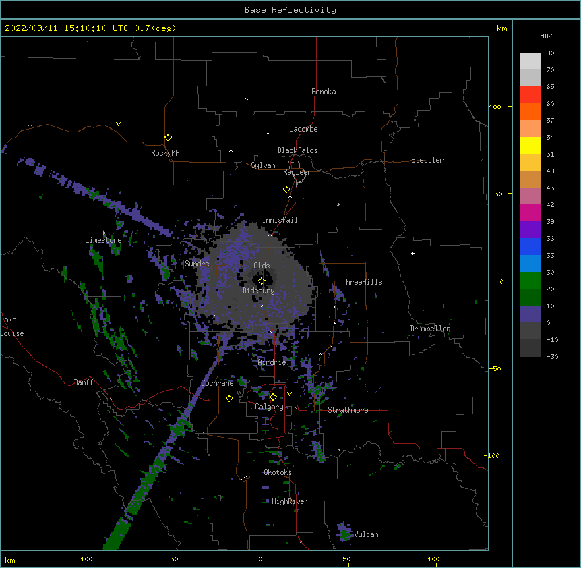Click the Didsbury town label
The width and height of the screenshot is (581, 568).
click(258, 291)
